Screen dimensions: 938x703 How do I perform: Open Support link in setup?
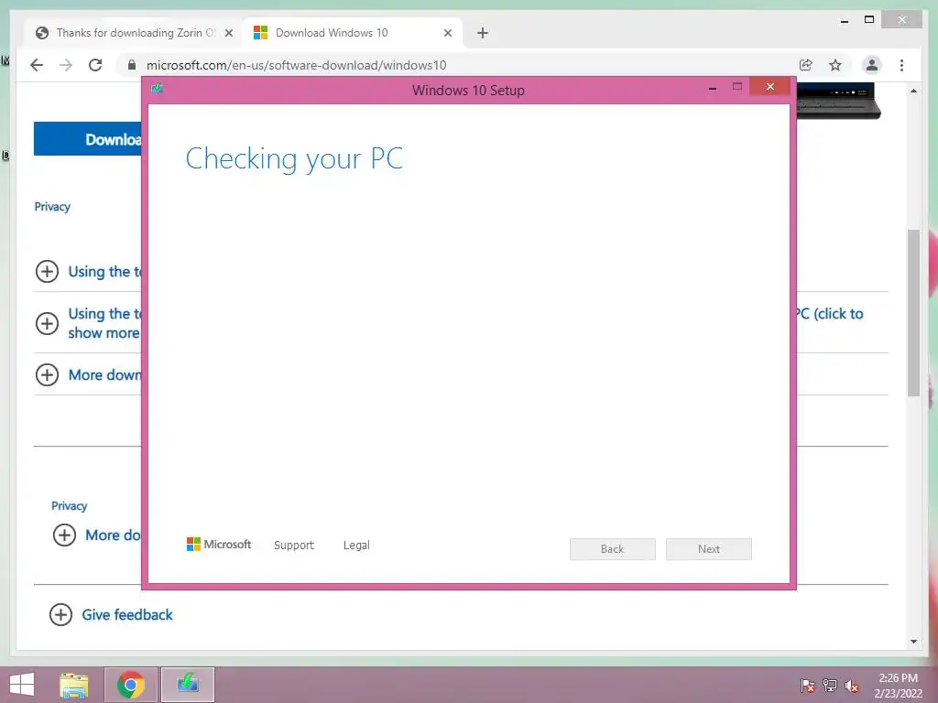pos(294,546)
